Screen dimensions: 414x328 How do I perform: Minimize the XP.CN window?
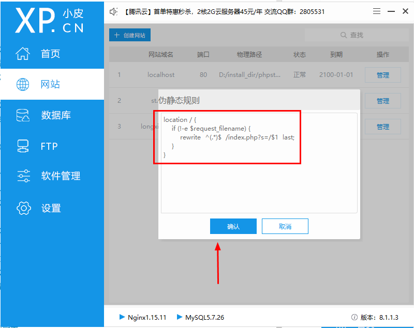[x=391, y=11]
